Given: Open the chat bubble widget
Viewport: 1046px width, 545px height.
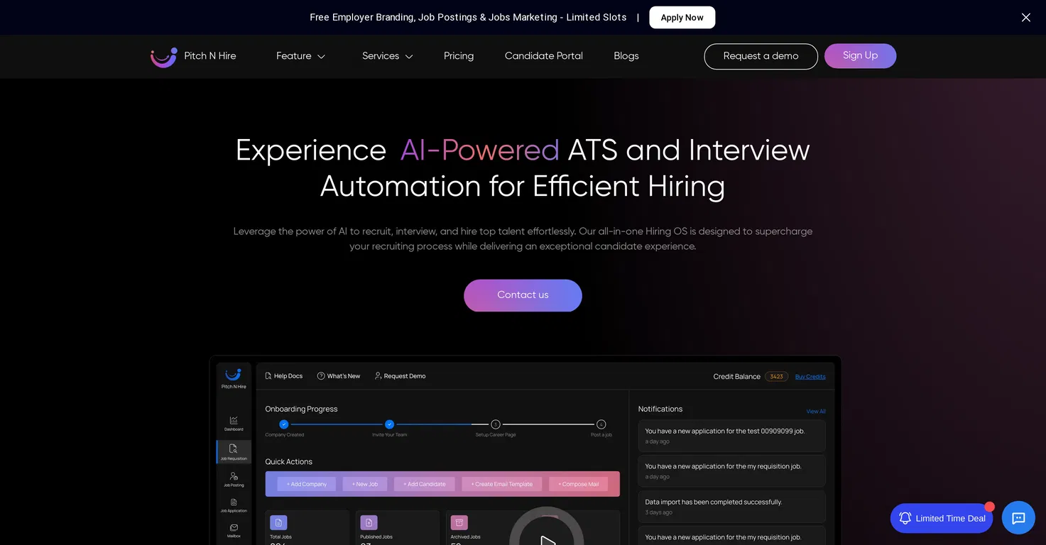Looking at the screenshot, I should coord(1018,518).
